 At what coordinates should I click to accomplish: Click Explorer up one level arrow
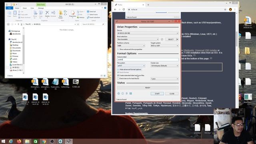tap(18, 24)
